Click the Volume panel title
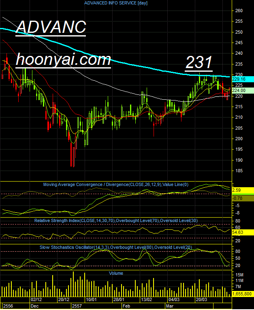This screenshot has height=310, width=254. coord(116,273)
